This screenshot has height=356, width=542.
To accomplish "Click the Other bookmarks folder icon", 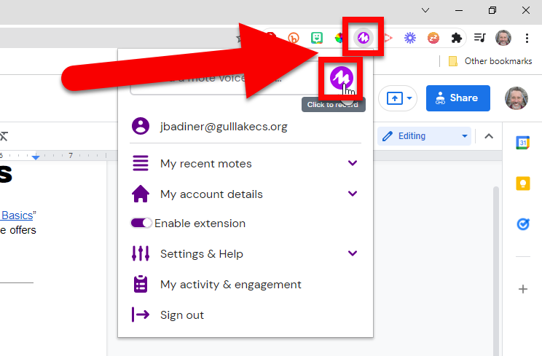I will [453, 61].
